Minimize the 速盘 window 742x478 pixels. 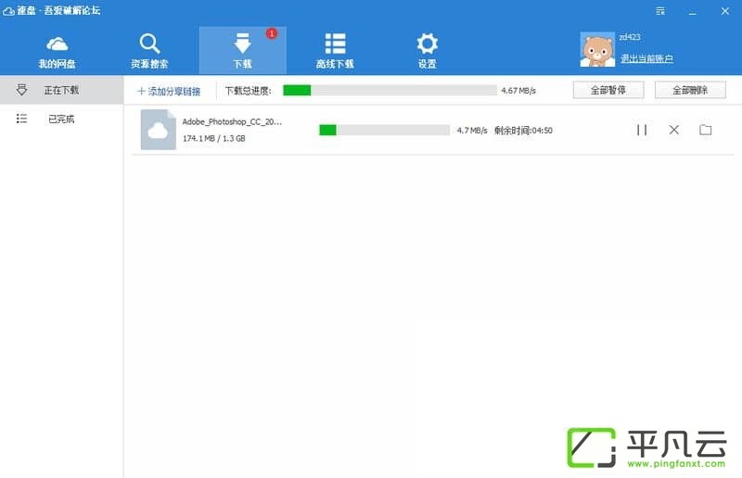click(x=692, y=11)
